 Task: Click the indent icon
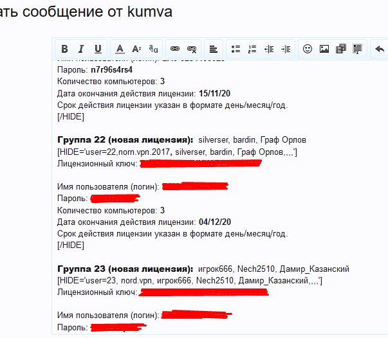coord(286,49)
